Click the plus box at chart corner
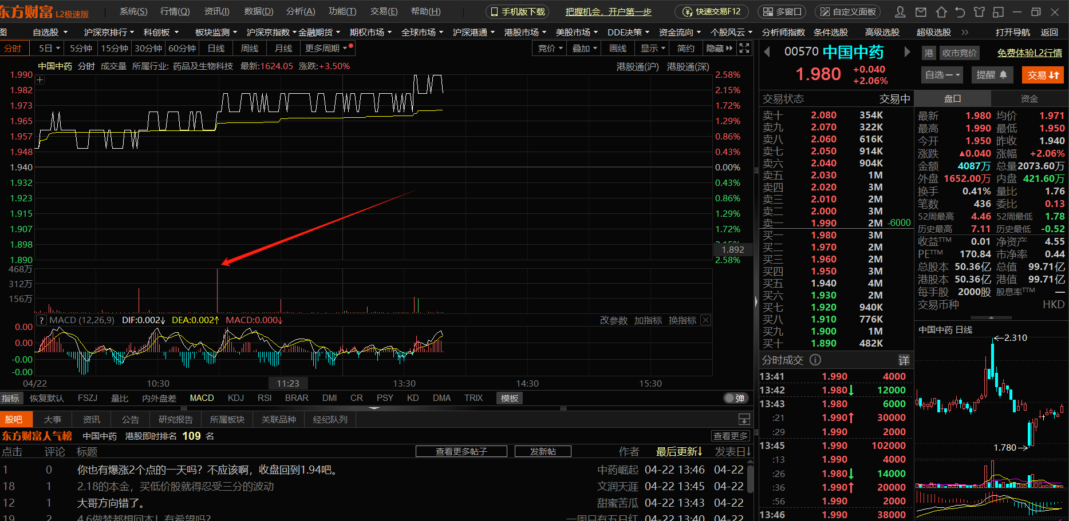1069x521 pixels. 40,80
